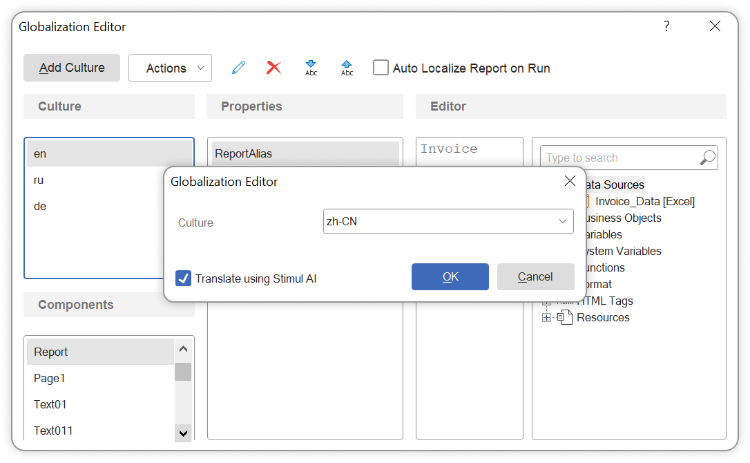Click the pencil edit culture icon
The height and width of the screenshot is (463, 750).
pos(238,68)
